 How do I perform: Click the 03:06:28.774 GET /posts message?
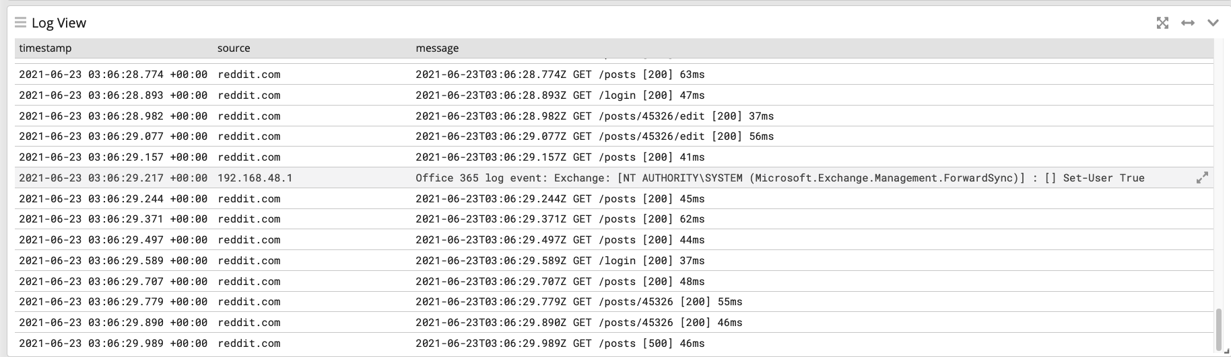560,75
